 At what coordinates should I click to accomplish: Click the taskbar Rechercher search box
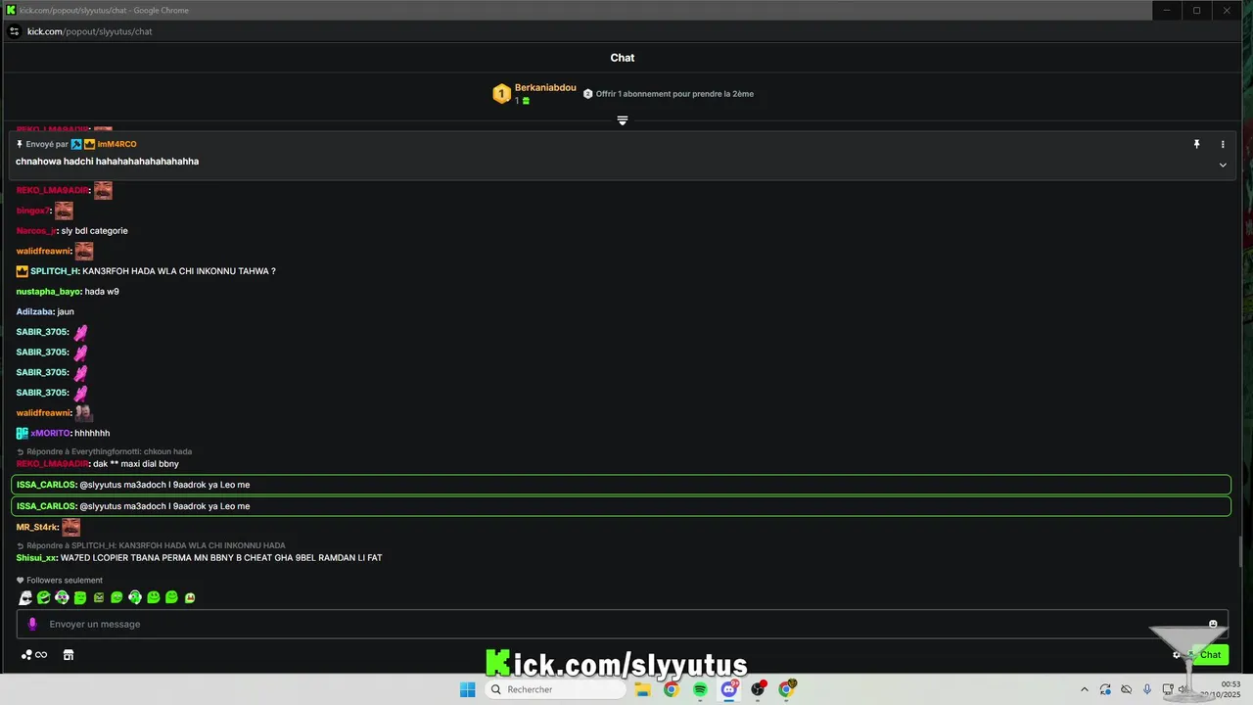(x=555, y=689)
